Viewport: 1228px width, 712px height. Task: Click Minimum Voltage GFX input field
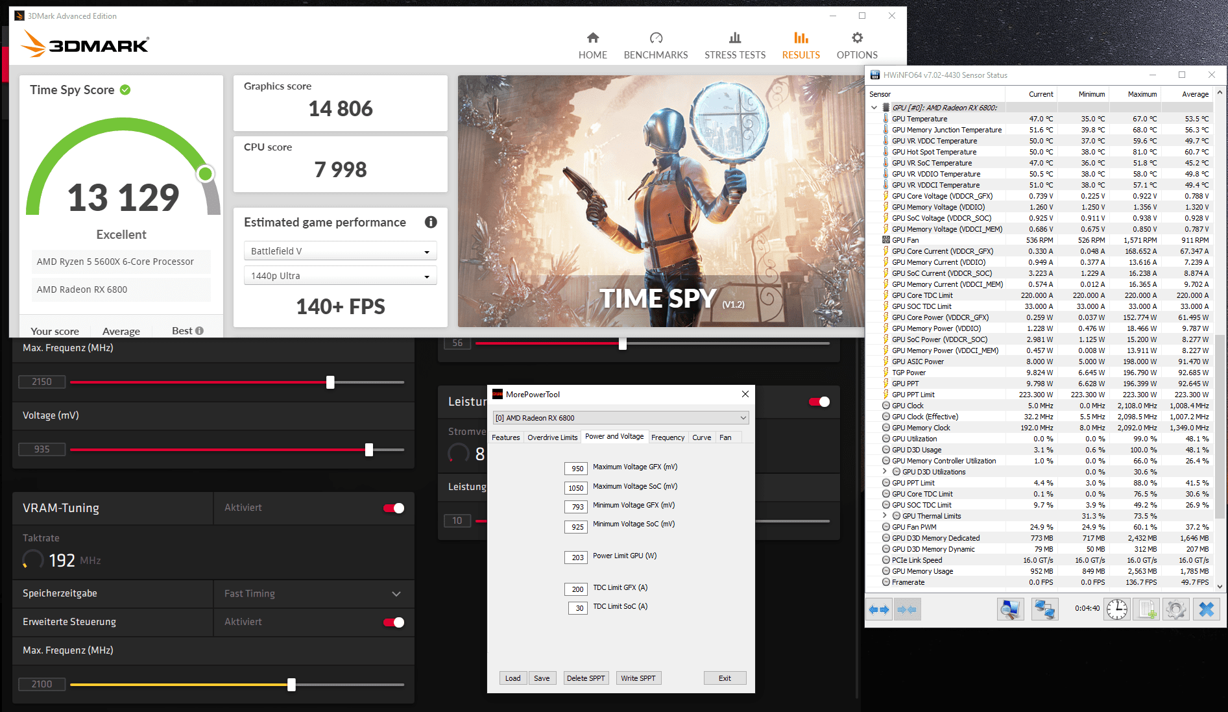coord(576,507)
